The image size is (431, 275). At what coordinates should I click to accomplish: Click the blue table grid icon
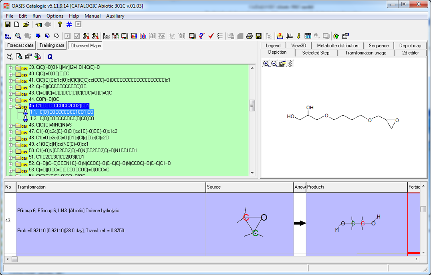point(308,36)
